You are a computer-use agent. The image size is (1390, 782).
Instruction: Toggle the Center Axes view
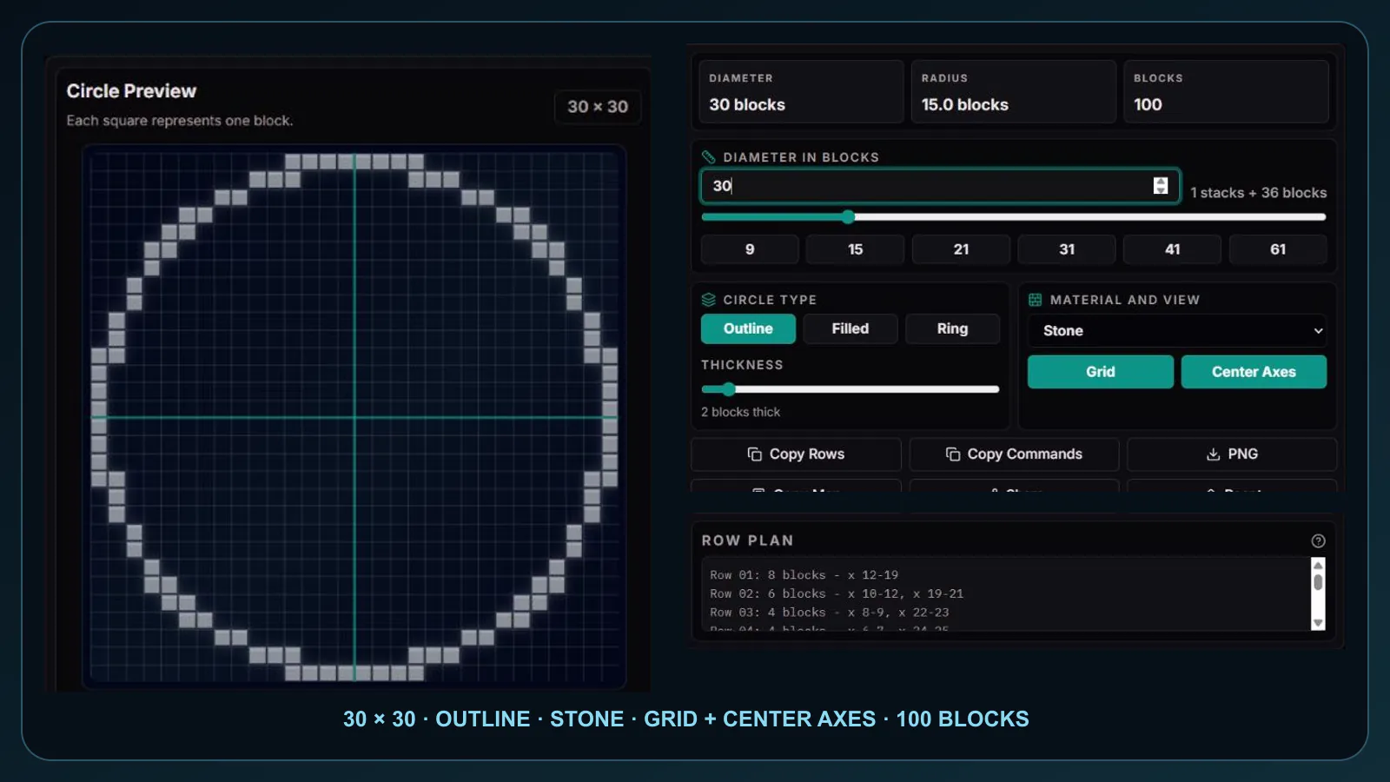[1254, 372]
